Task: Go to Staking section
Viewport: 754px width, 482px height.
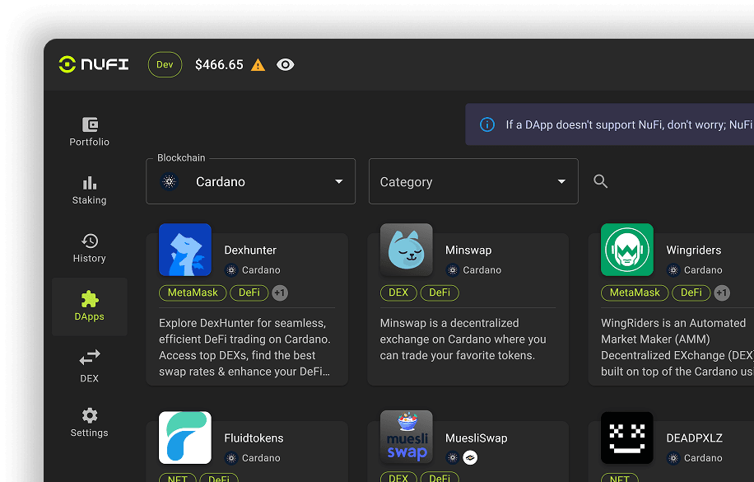Action: click(x=89, y=190)
